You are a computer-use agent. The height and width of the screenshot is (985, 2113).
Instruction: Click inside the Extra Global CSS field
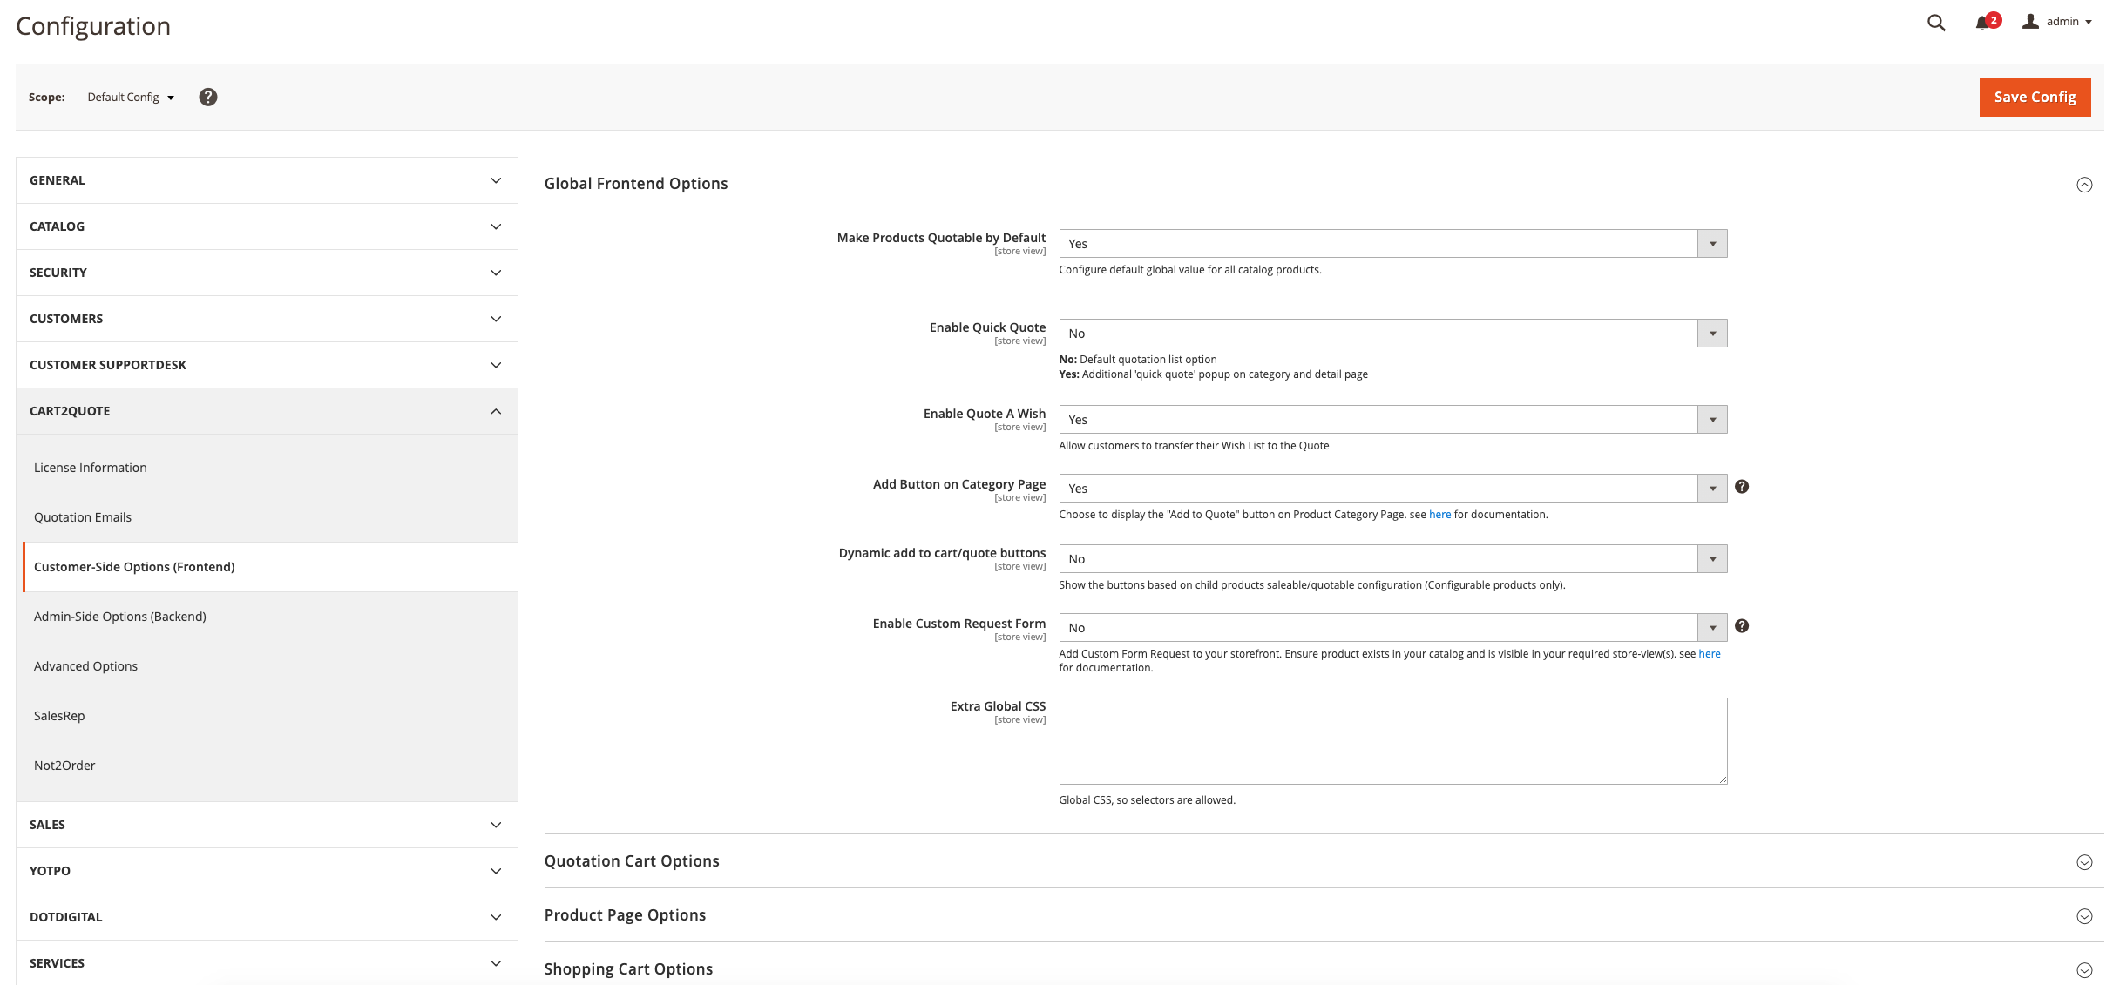[x=1392, y=740]
